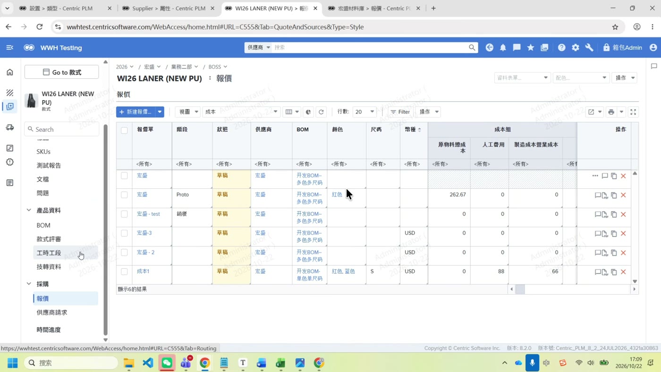Open the 配色 dropdown
The image size is (661, 372).
[x=581, y=78]
